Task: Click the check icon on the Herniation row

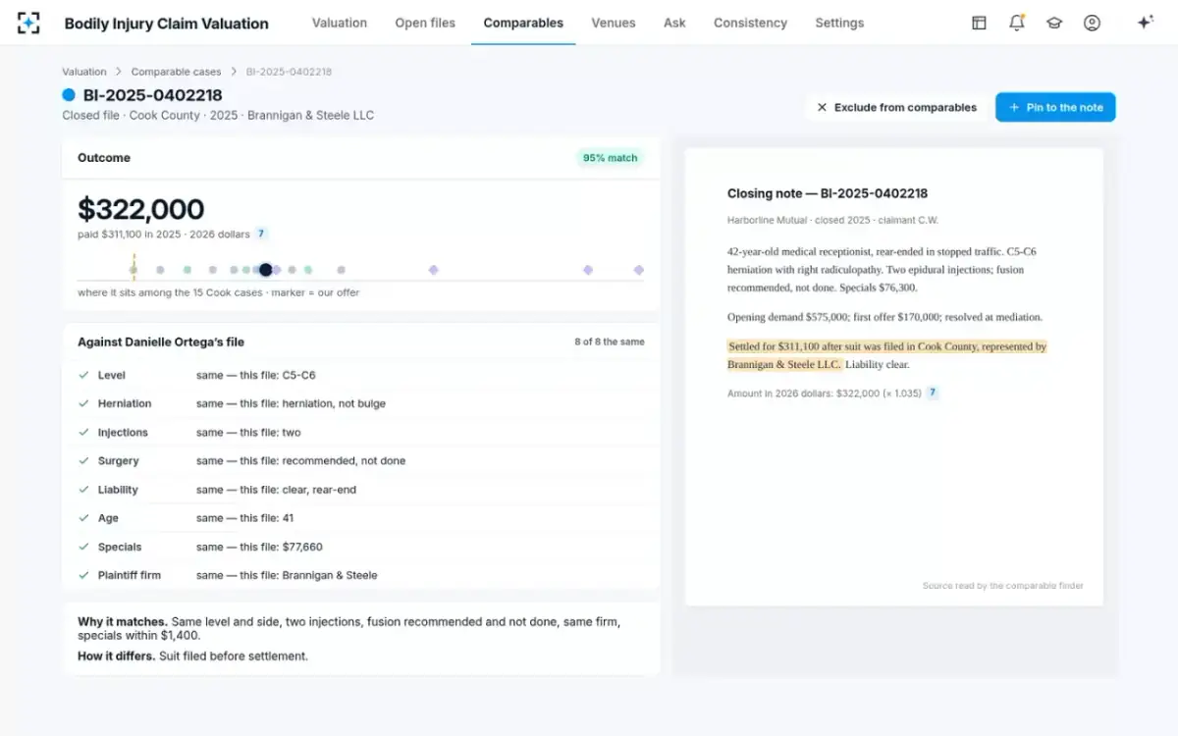Action: (x=83, y=403)
